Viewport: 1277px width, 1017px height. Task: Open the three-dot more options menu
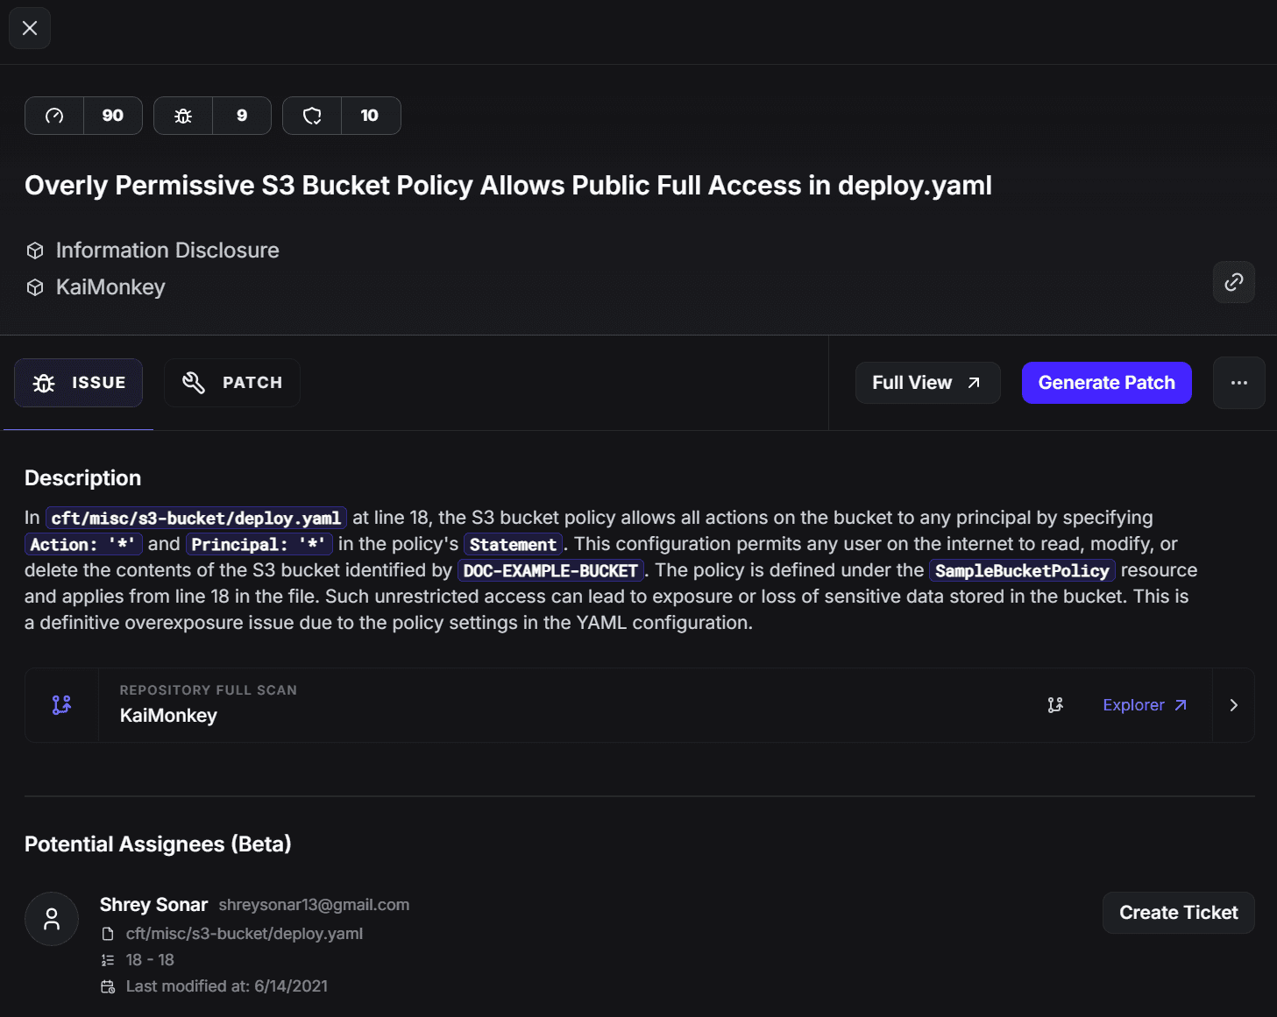coord(1238,383)
